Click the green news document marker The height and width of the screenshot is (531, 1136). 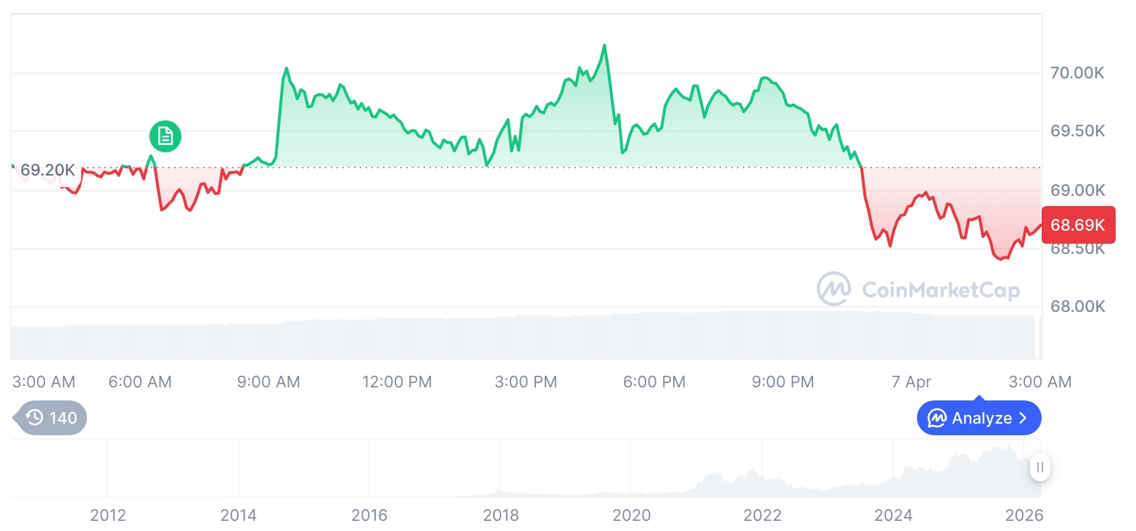click(165, 136)
